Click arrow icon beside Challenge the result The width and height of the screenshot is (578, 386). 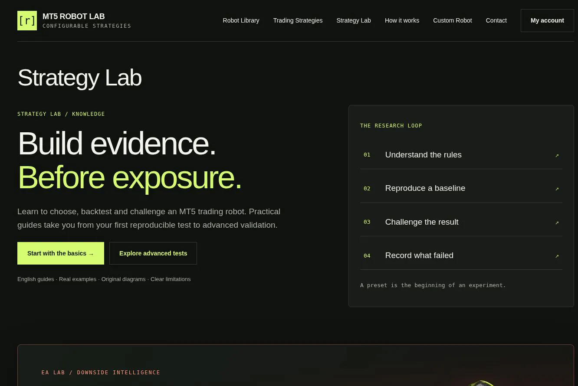[557, 222]
